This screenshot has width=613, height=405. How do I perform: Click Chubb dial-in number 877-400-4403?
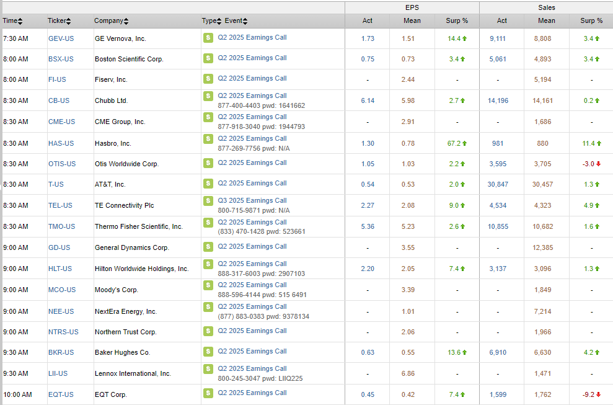240,105
